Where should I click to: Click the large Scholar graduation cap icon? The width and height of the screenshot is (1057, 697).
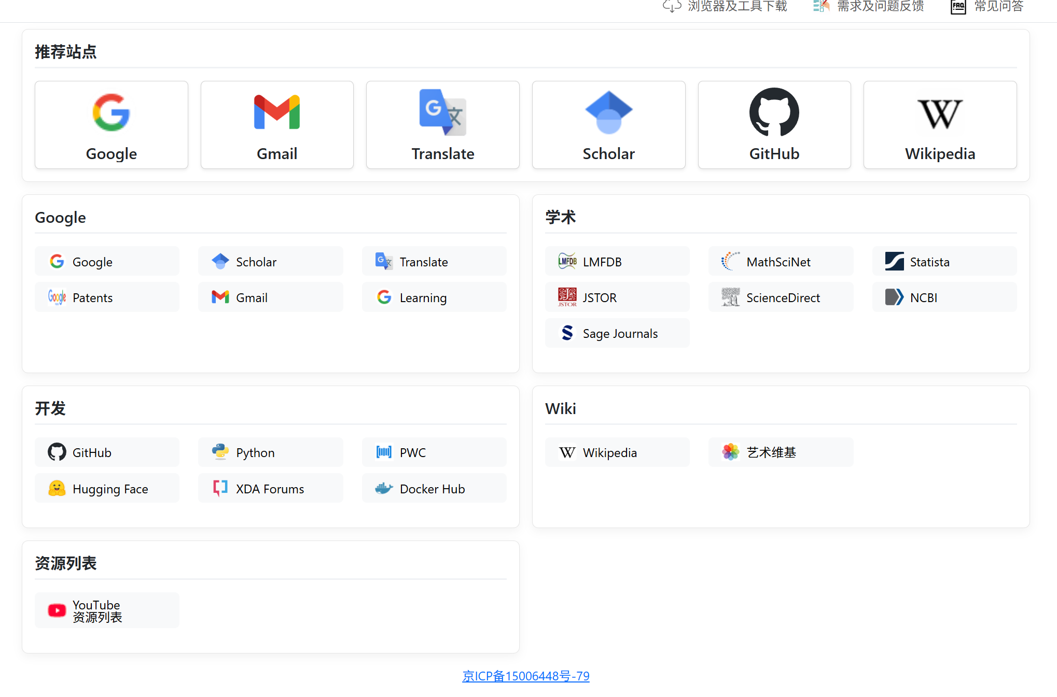pos(609,112)
